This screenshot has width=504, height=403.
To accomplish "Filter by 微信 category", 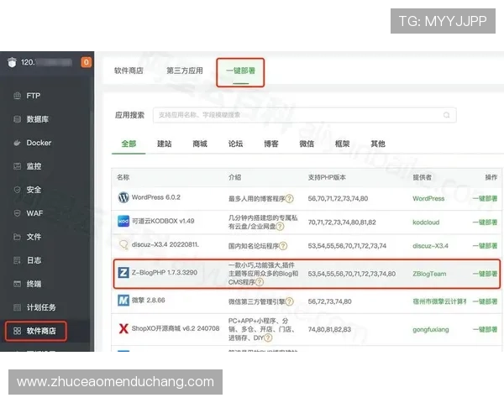I will point(307,144).
